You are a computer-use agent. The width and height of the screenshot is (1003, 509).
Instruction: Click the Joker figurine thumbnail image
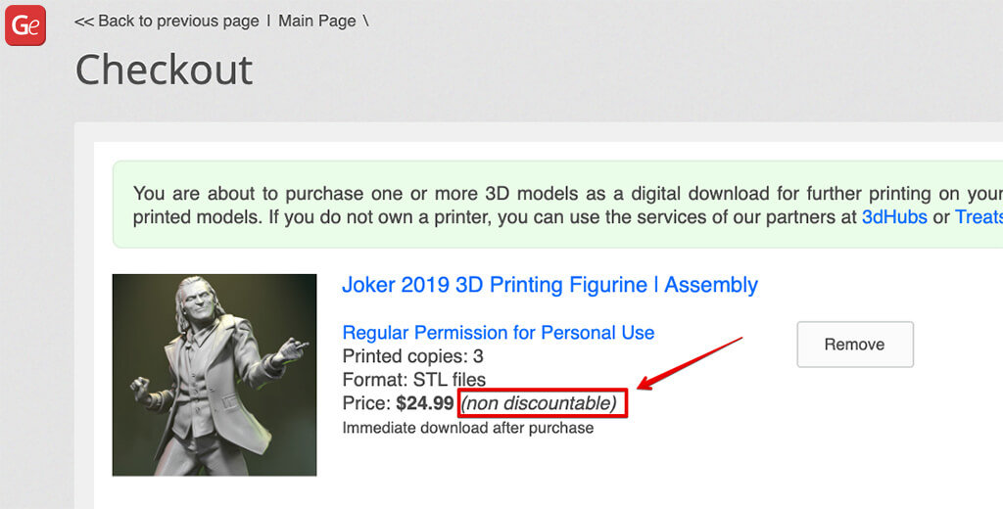pyautogui.click(x=215, y=375)
